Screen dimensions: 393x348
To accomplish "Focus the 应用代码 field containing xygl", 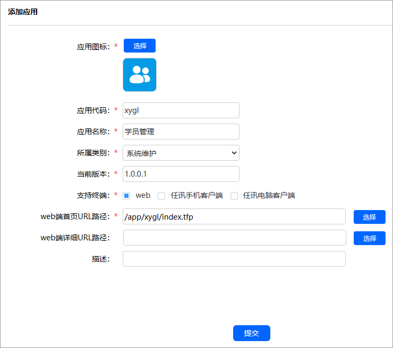I will click(181, 110).
